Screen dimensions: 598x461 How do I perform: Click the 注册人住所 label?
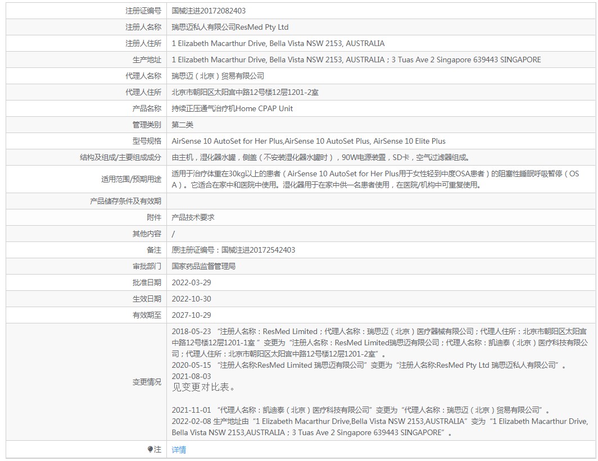point(143,43)
